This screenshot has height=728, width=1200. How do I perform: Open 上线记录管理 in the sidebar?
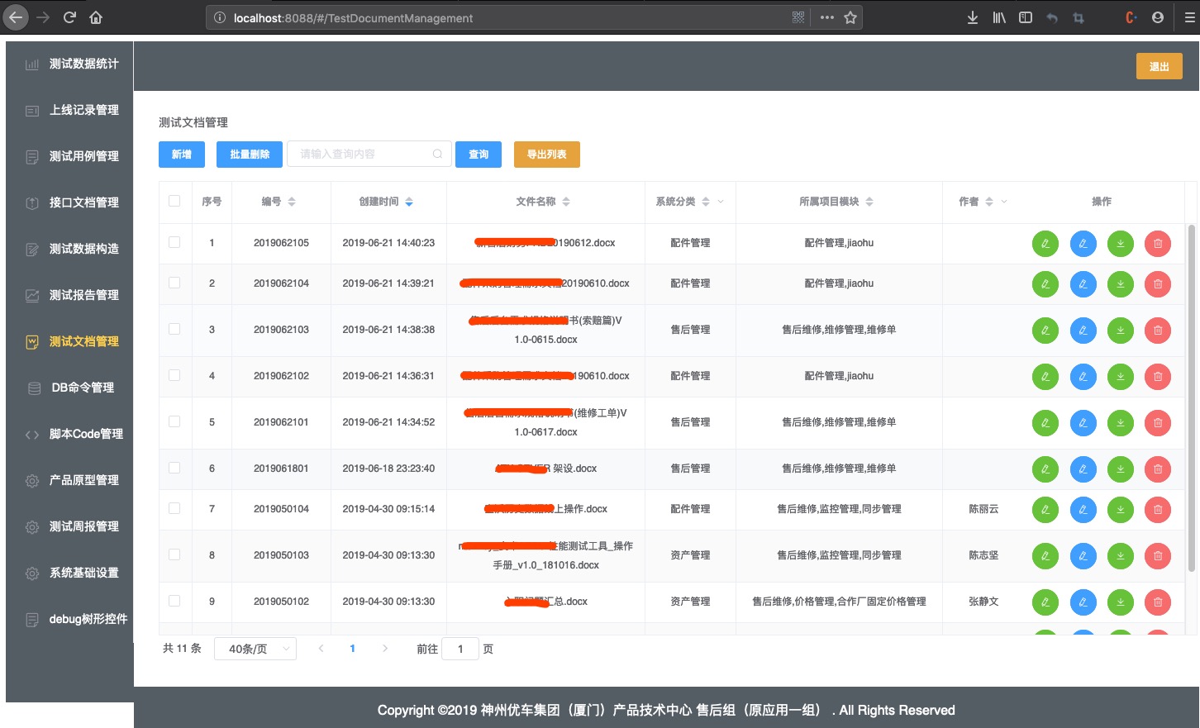tap(69, 110)
